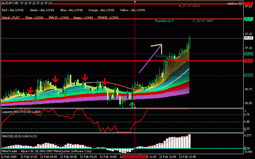255x159 pixels.
Task: Click the 0.15 level on RSI scale
Action: point(247,128)
